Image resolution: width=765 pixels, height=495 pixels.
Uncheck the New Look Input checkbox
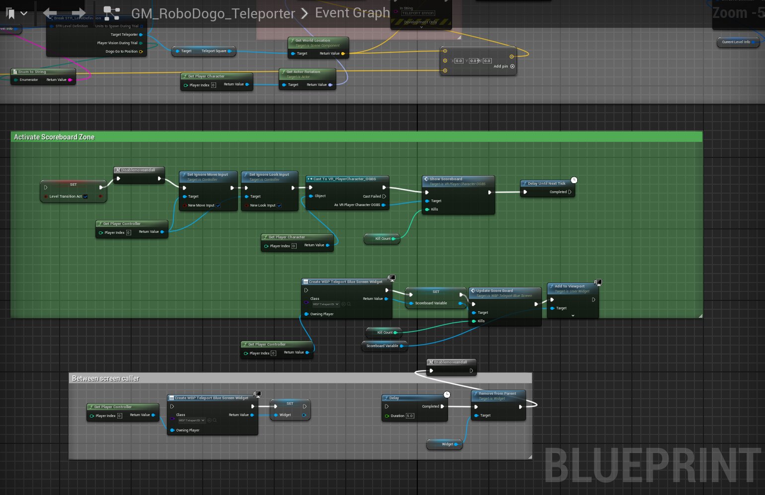pos(279,206)
